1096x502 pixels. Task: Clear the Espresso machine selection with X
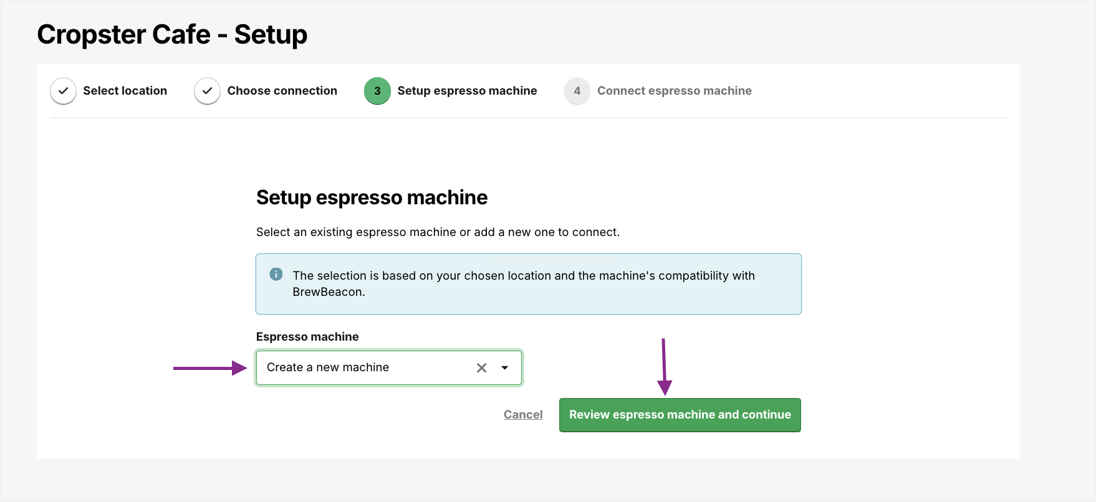[481, 368]
